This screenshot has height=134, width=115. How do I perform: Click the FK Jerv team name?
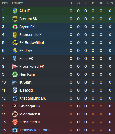coord(26,51)
